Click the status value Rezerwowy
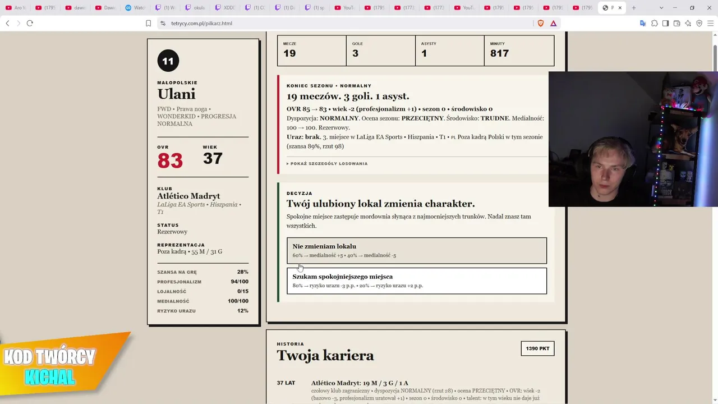The width and height of the screenshot is (718, 404). click(172, 232)
